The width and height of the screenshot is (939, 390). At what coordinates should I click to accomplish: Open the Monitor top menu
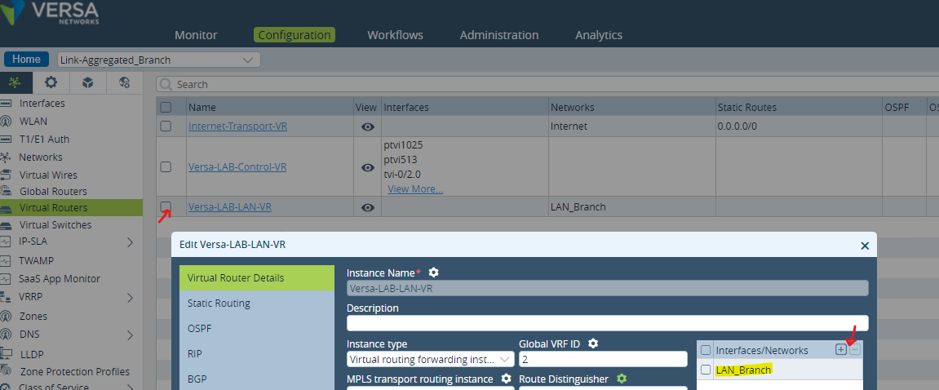coord(196,35)
